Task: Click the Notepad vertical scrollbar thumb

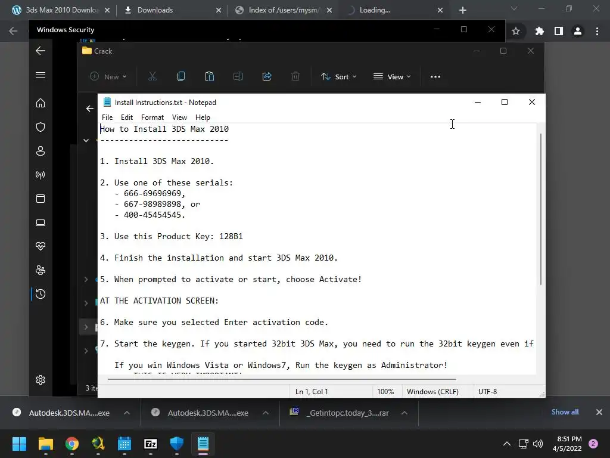Action: pos(541,209)
